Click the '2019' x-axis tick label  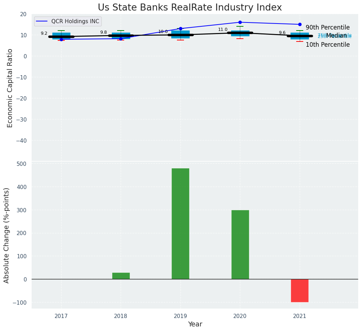tap(180, 316)
